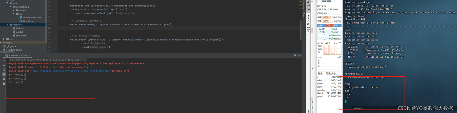Viewport: 457px width, 113px height.
Task: Expand the test folder
Action: [x=4, y=39]
